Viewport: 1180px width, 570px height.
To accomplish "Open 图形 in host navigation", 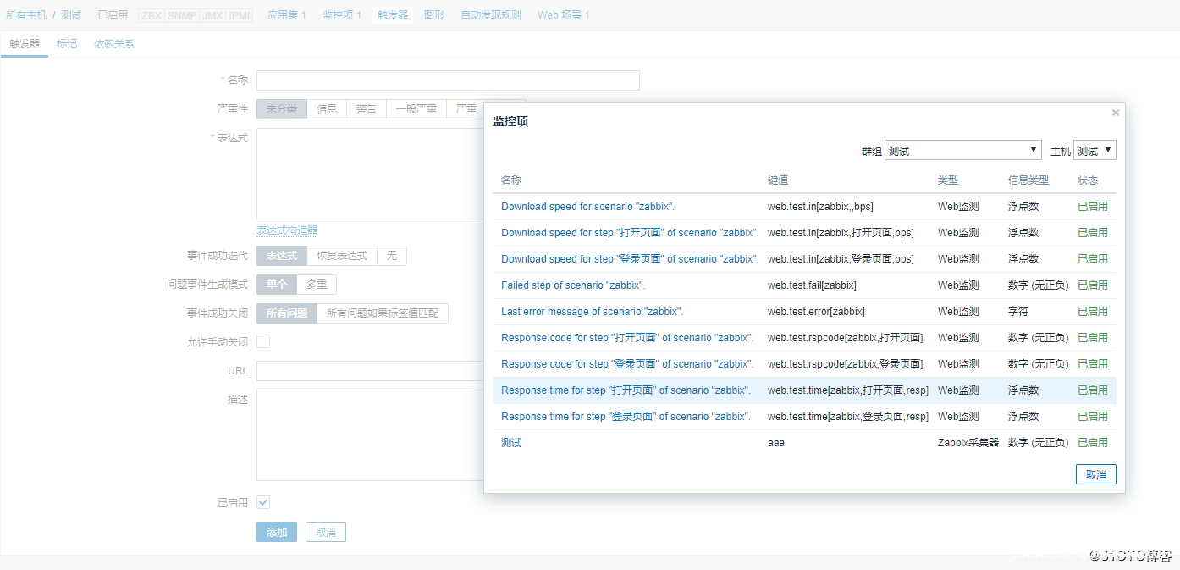I will [x=434, y=15].
